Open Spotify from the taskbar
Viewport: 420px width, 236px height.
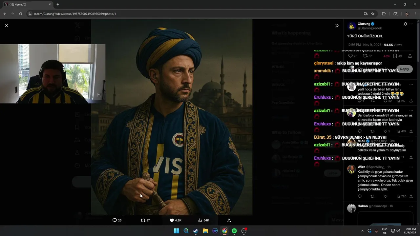pos(234,231)
